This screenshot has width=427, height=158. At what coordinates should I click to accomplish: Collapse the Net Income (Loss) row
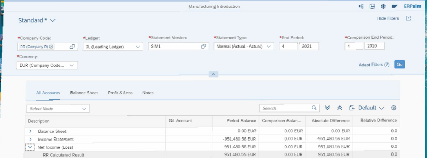(x=30, y=147)
